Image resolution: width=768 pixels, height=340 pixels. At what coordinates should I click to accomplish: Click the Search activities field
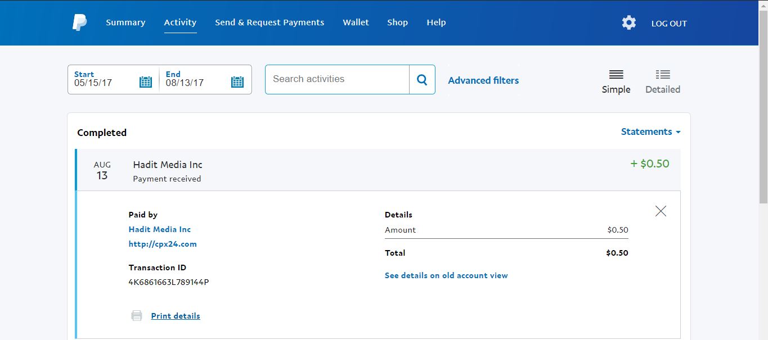337,79
